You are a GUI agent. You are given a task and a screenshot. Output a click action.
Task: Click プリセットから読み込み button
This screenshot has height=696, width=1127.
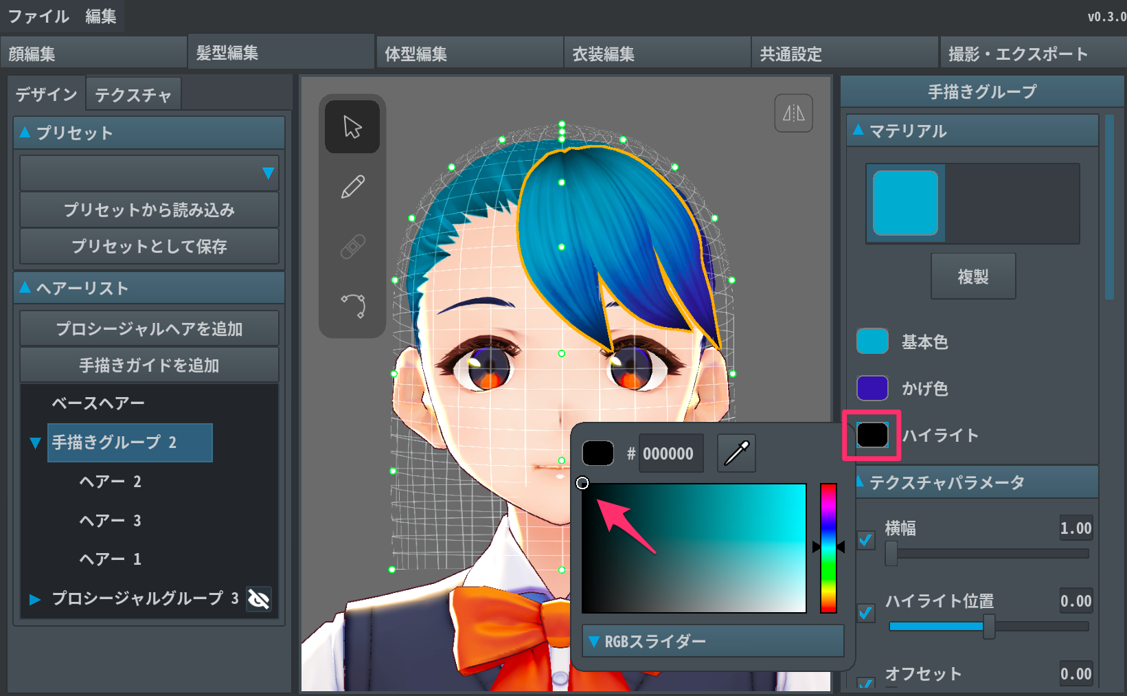click(149, 210)
